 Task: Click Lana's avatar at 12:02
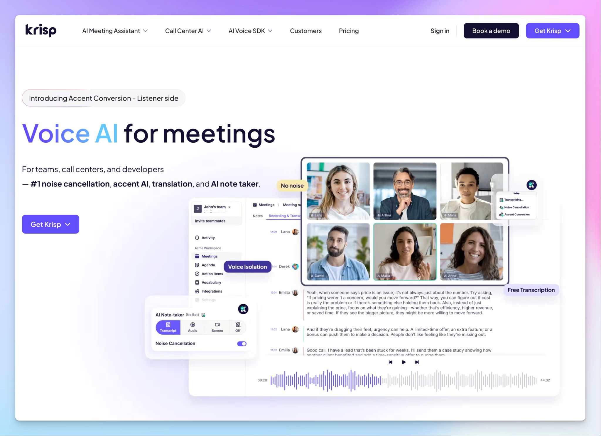295,330
